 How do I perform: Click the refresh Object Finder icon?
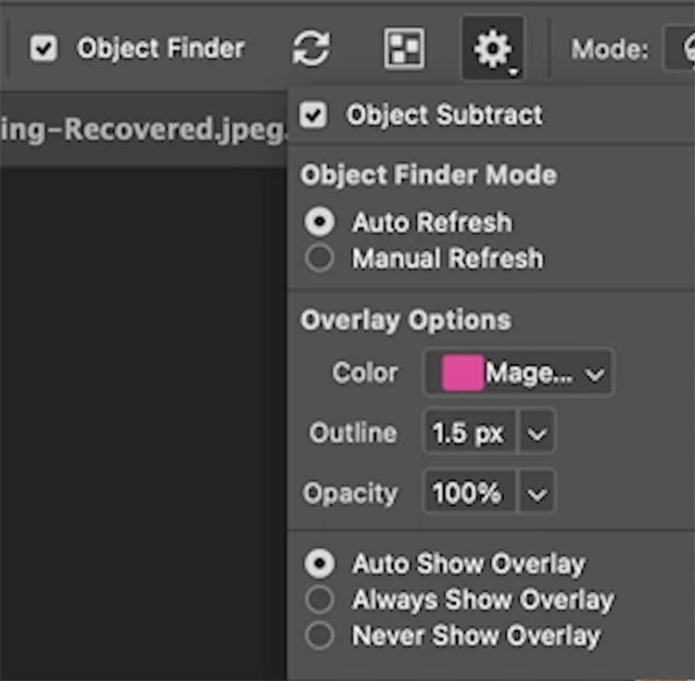coord(311,48)
